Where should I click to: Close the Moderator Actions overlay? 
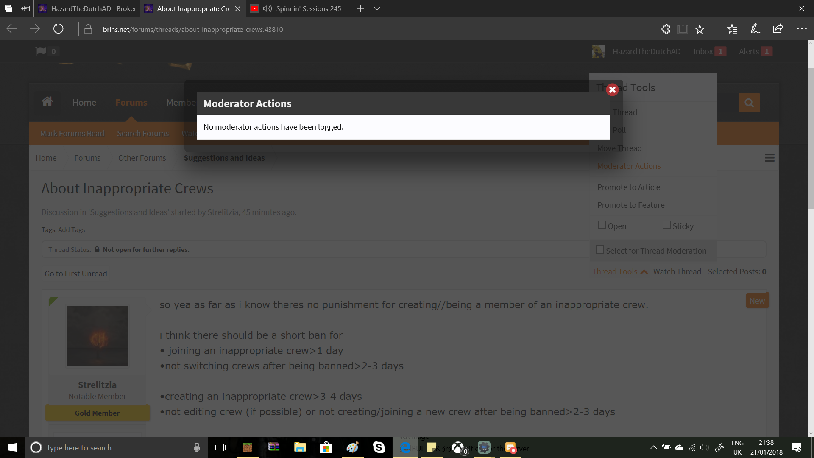612,89
